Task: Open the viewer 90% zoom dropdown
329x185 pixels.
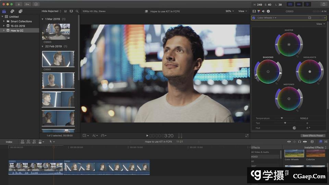Action: (229, 11)
